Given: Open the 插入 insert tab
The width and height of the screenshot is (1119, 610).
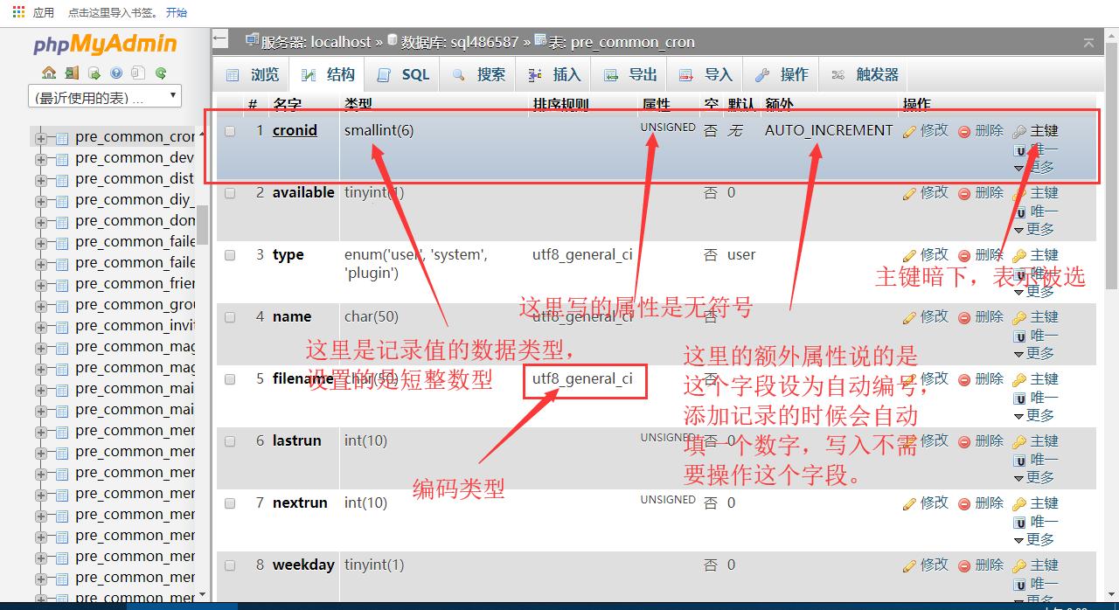Looking at the screenshot, I should point(554,75).
